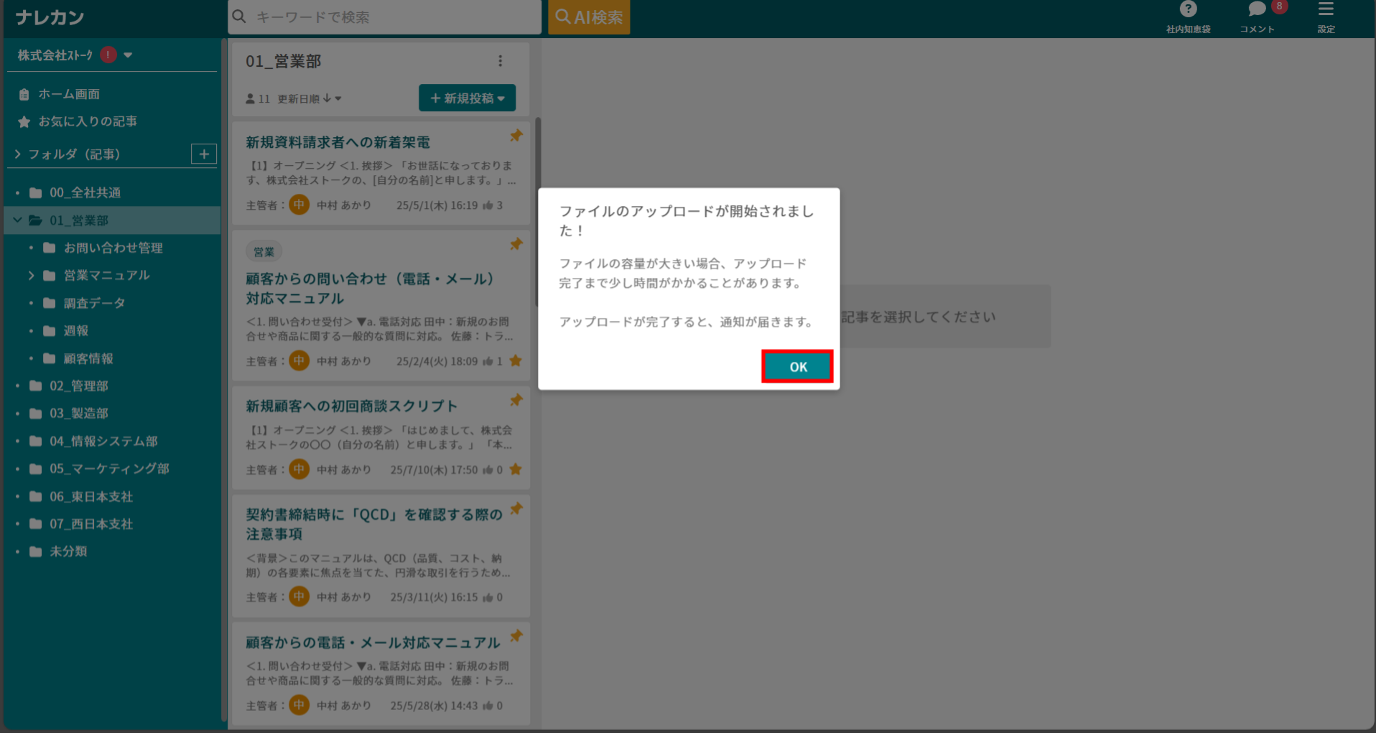This screenshot has width=1376, height=733.
Task: Expand the 営業マニュアル subfolder
Action: [x=31, y=275]
